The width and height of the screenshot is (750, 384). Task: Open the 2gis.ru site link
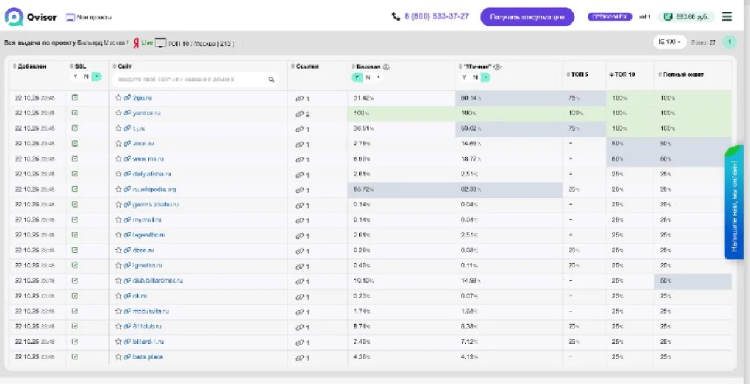[x=142, y=98]
